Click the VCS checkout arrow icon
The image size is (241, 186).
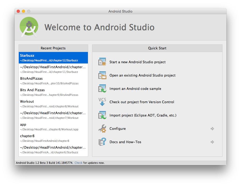tap(102, 102)
